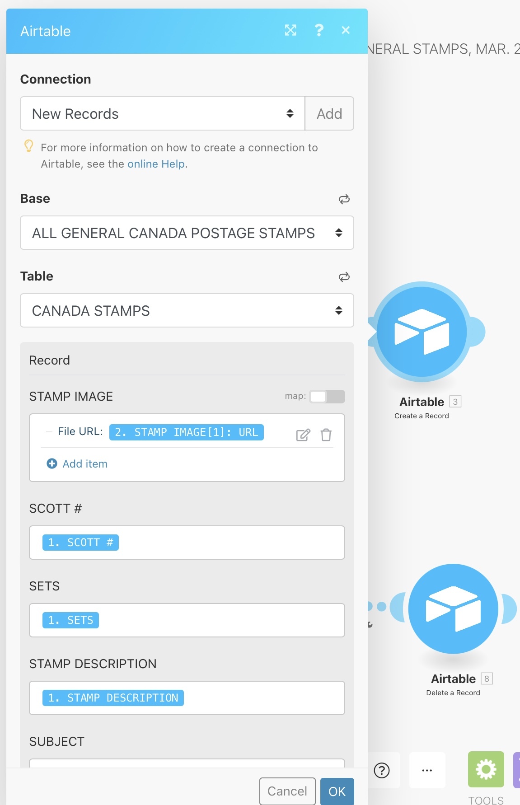Click the SCOTT # input field
520x805 pixels.
[x=187, y=543]
